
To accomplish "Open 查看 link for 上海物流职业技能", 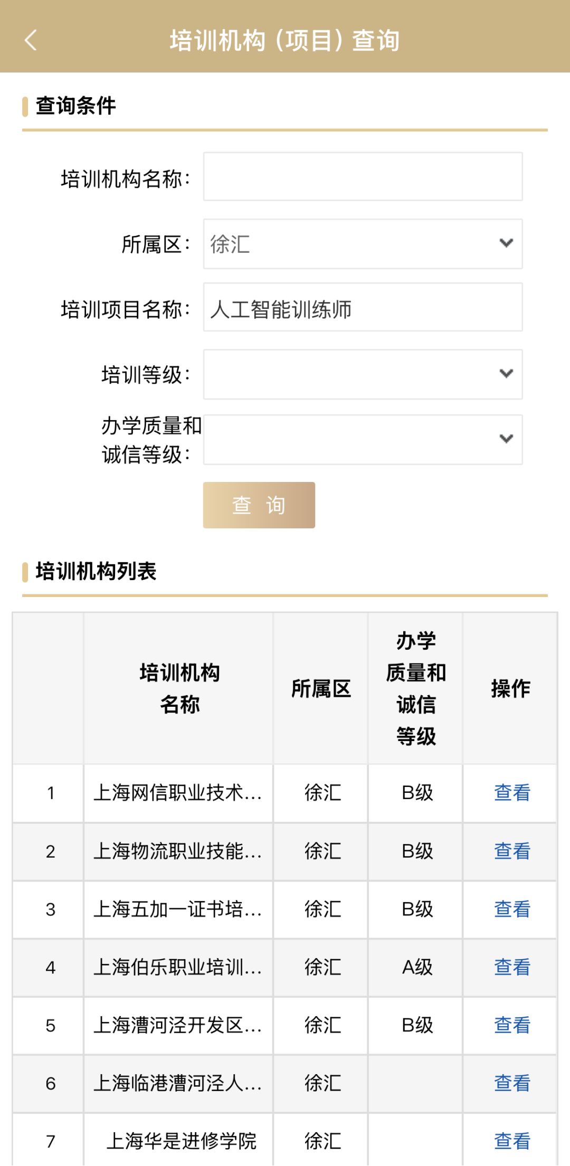I will tap(512, 851).
